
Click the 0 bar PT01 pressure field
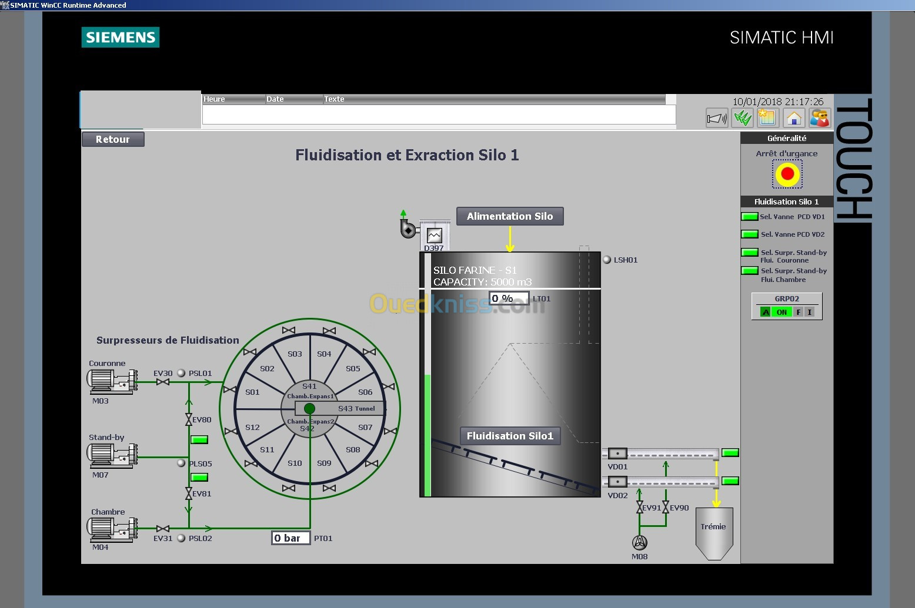(290, 538)
